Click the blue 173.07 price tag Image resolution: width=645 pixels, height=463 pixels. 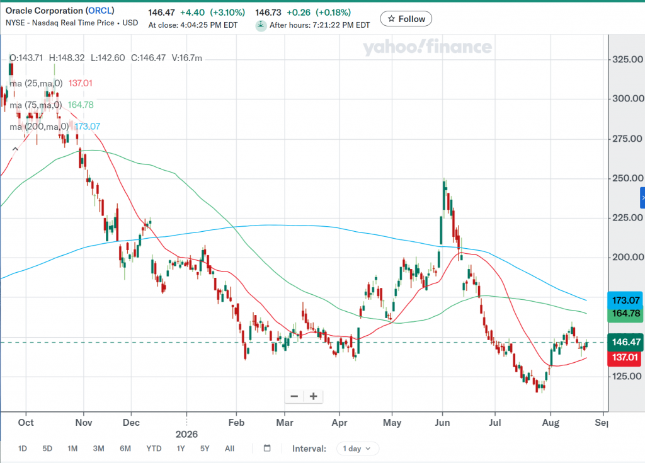pyautogui.click(x=625, y=300)
